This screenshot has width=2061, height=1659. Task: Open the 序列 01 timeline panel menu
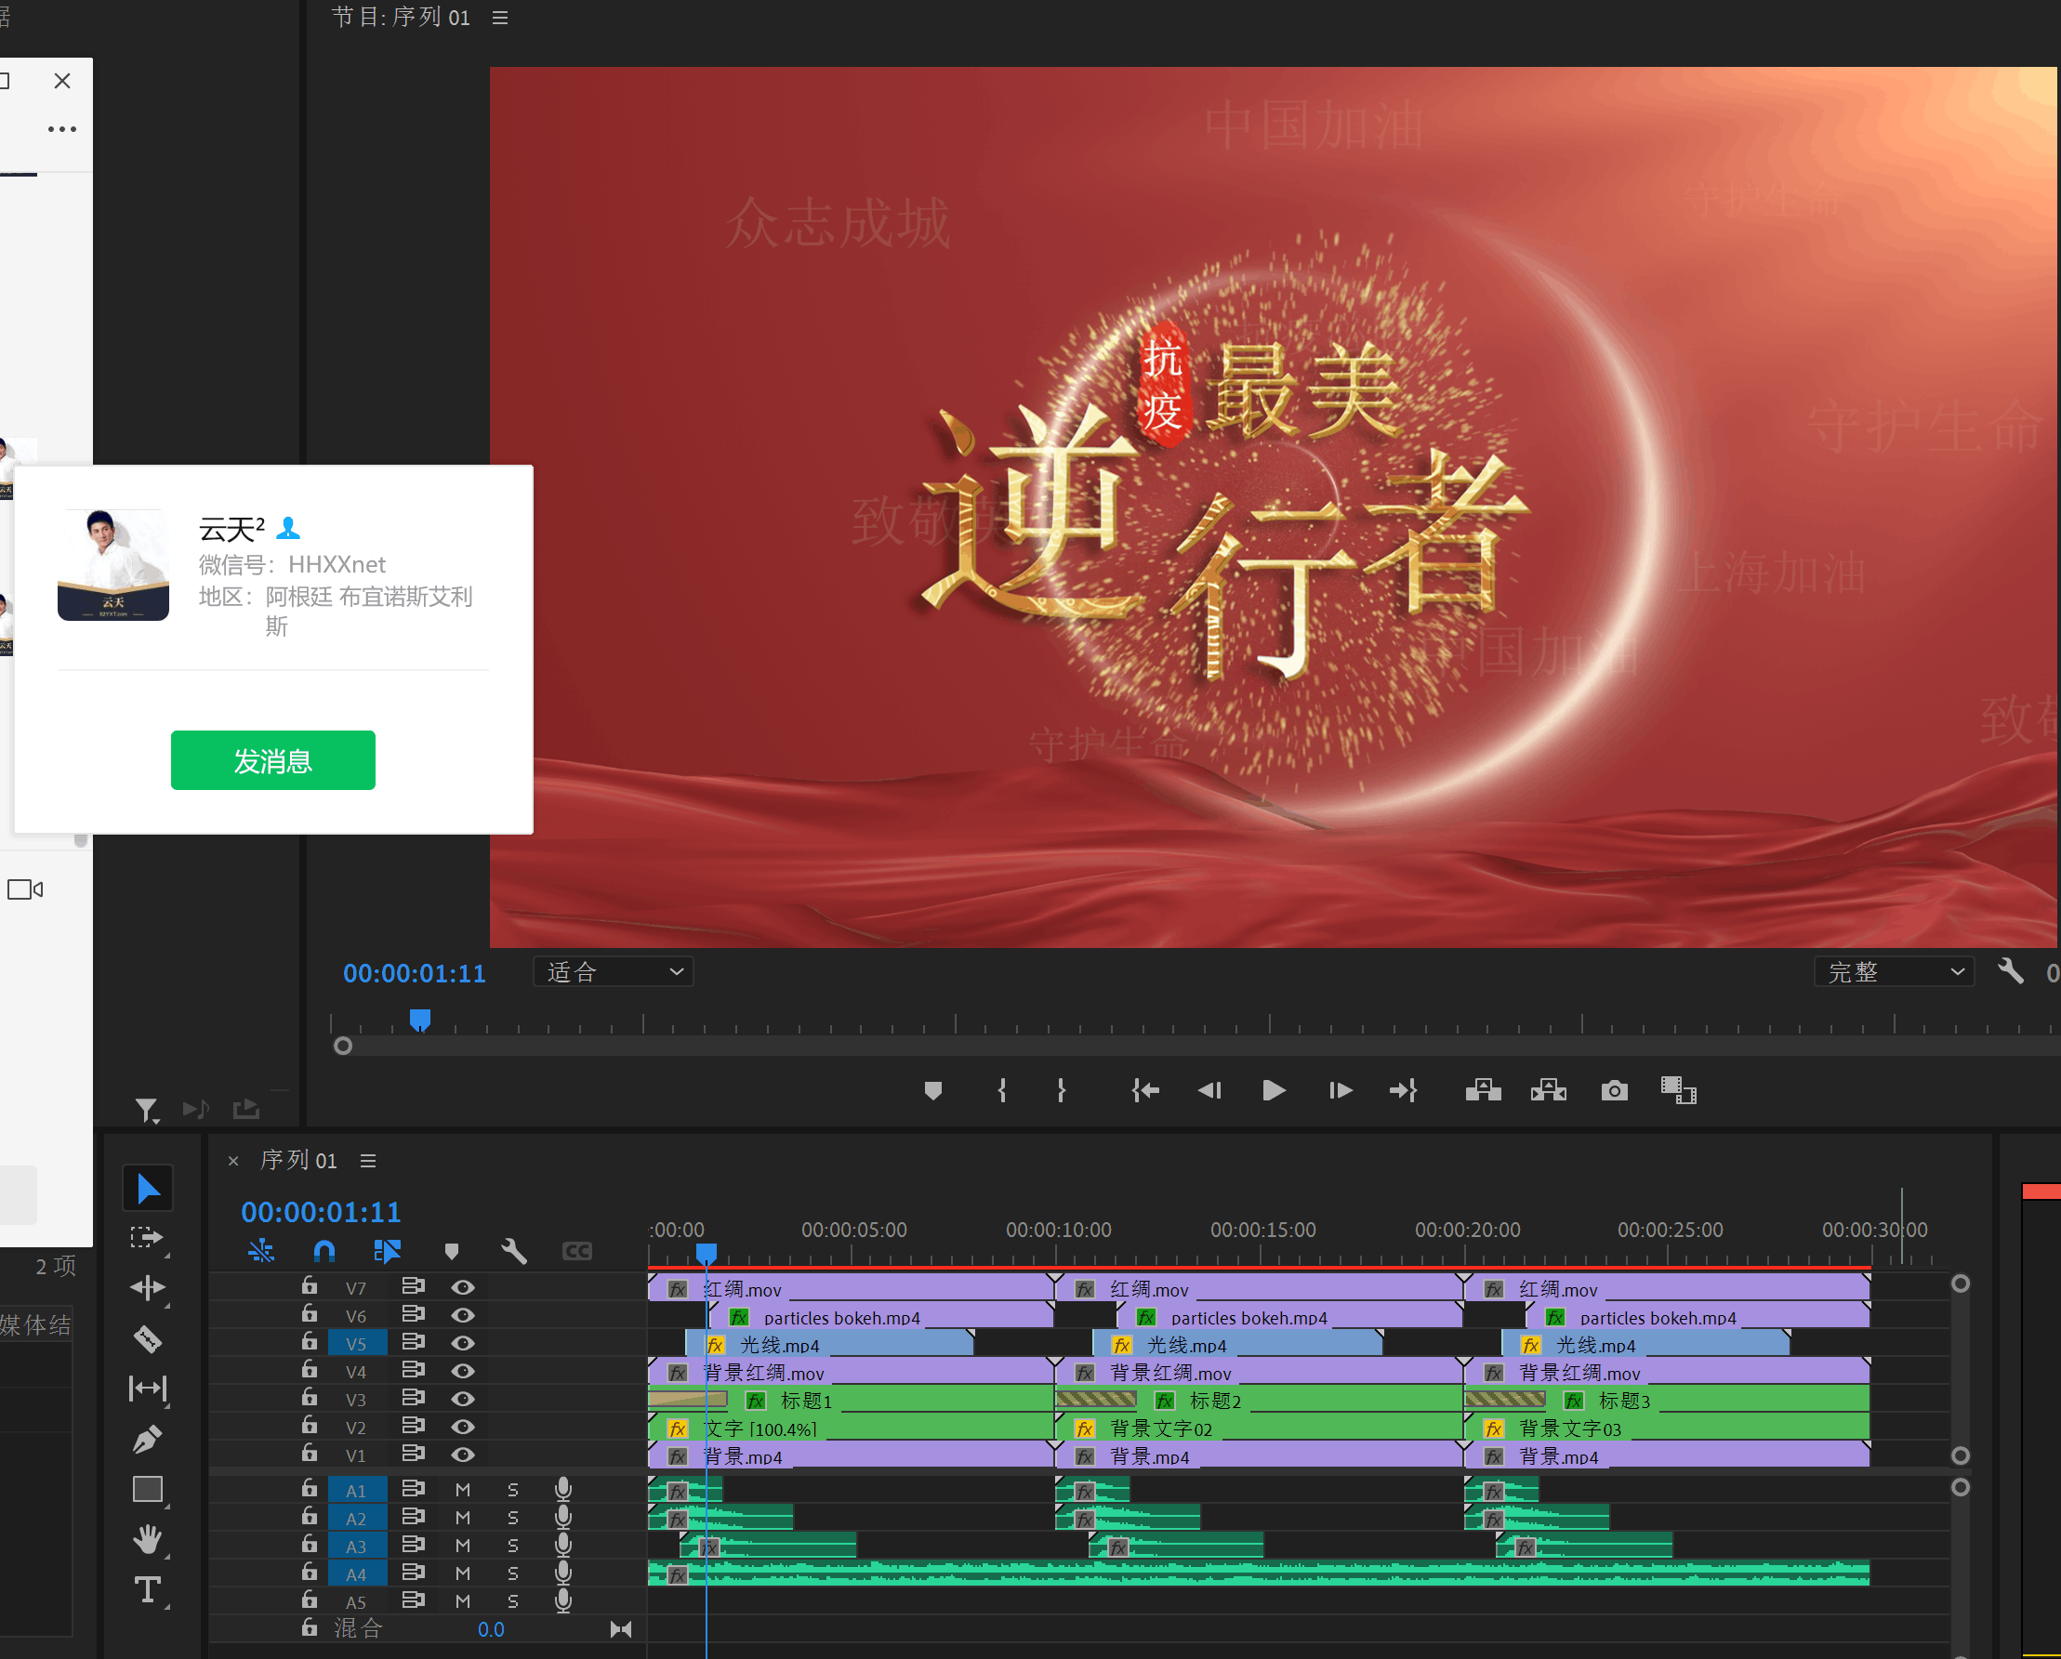(x=368, y=1160)
